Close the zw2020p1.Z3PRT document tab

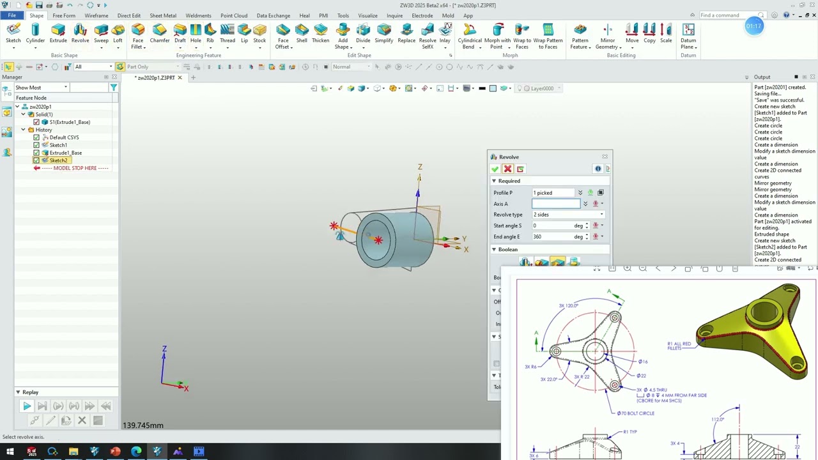click(x=180, y=78)
